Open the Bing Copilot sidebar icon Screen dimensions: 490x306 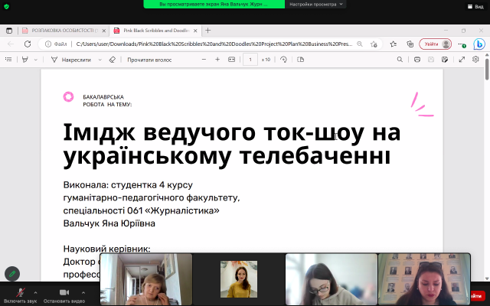[x=479, y=44]
